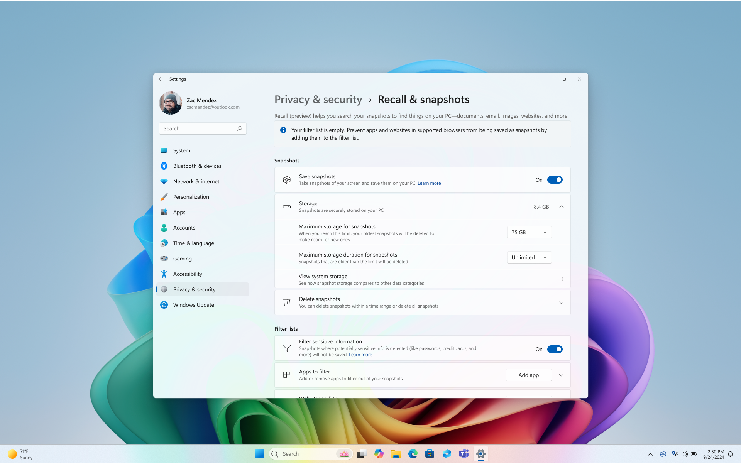Click Add app button for filter list
This screenshot has height=463, width=741.
pyautogui.click(x=528, y=375)
